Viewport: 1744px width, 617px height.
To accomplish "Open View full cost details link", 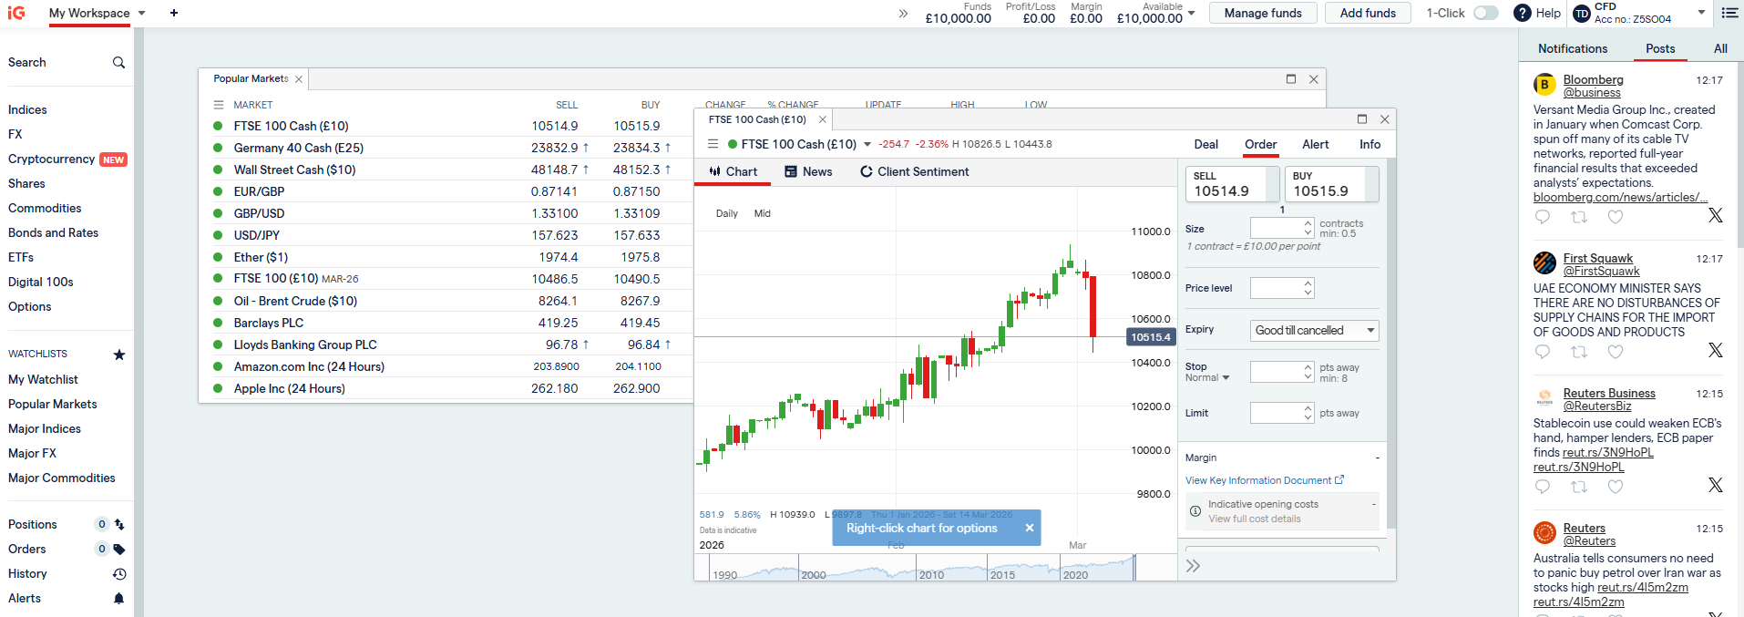I will pyautogui.click(x=1255, y=519).
